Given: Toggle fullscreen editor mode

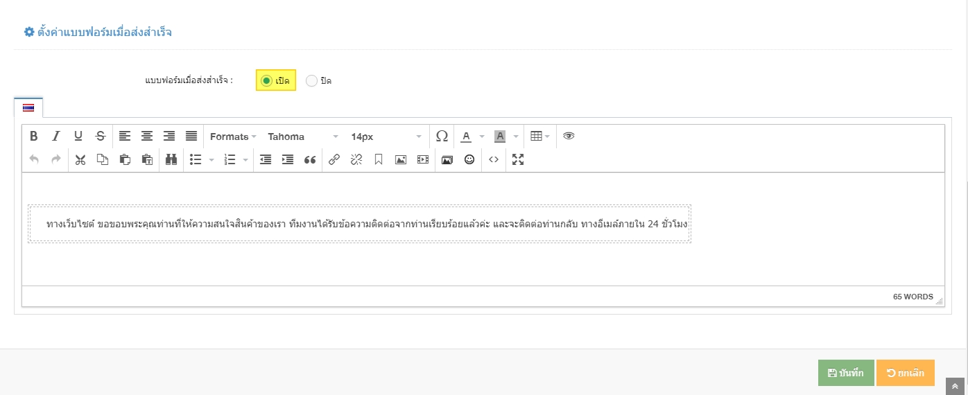Looking at the screenshot, I should [x=518, y=159].
